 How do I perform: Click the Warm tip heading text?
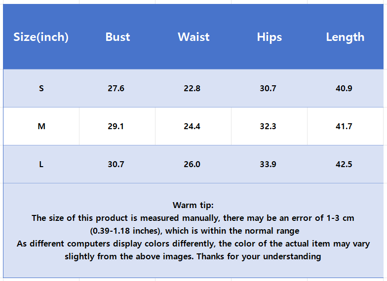click(193, 205)
